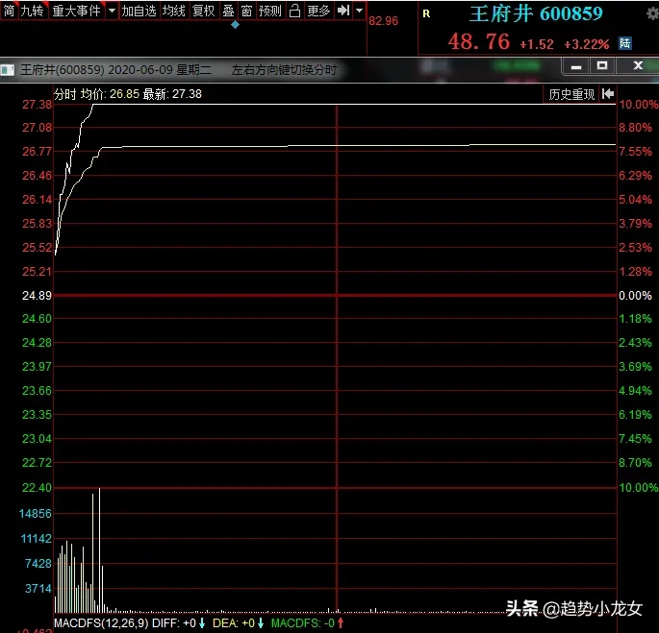Image resolution: width=659 pixels, height=633 pixels.
Task: Click the MACDFS(12,26,9) indicator label
Action: click(x=101, y=623)
